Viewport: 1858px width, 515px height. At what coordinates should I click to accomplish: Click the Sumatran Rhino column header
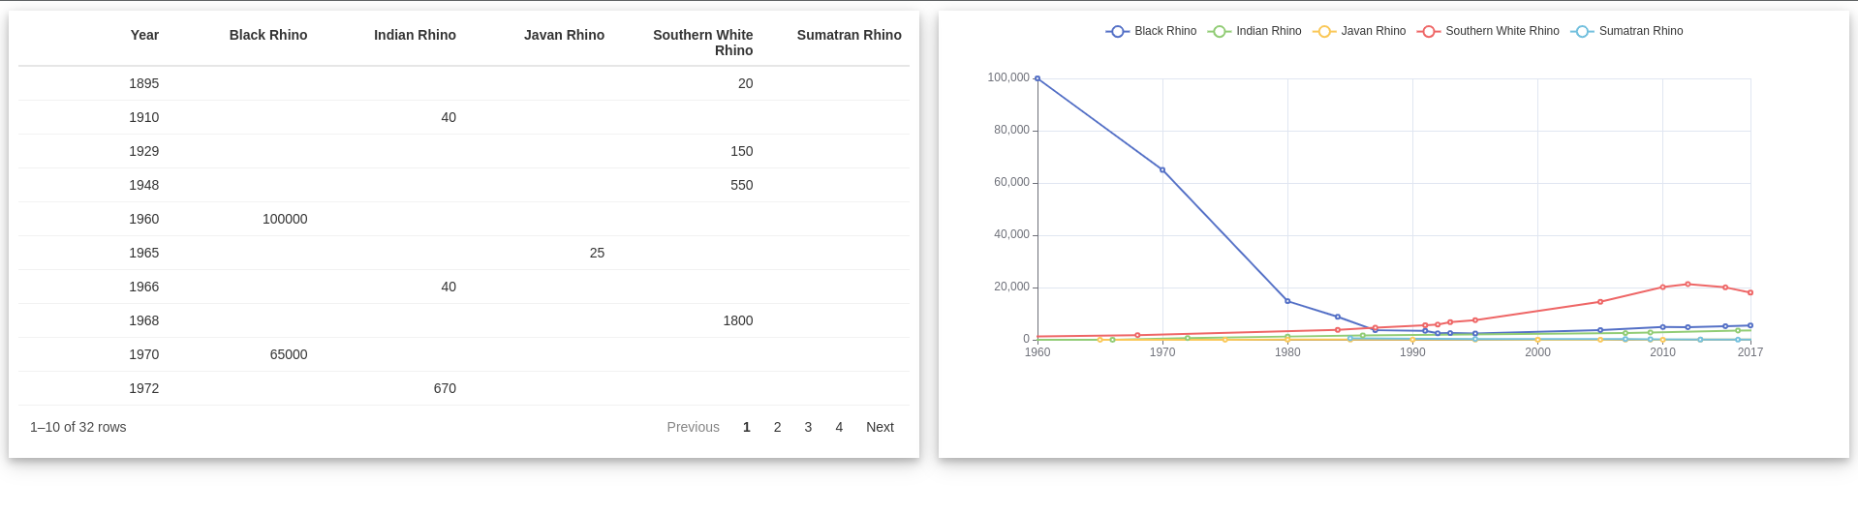click(x=849, y=35)
